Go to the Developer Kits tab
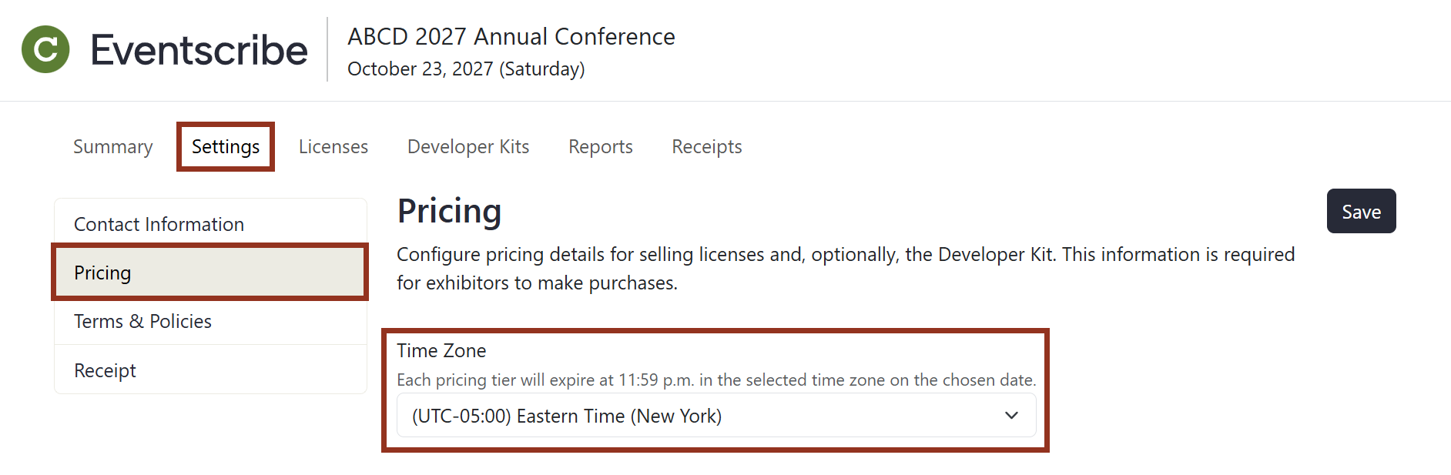 click(467, 146)
